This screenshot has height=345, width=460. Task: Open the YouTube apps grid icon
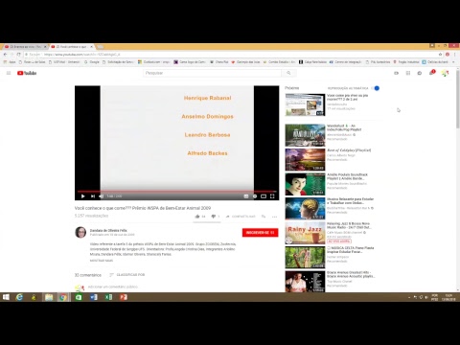408,73
